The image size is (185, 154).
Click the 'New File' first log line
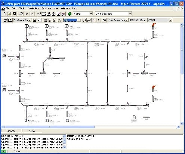[12, 136]
